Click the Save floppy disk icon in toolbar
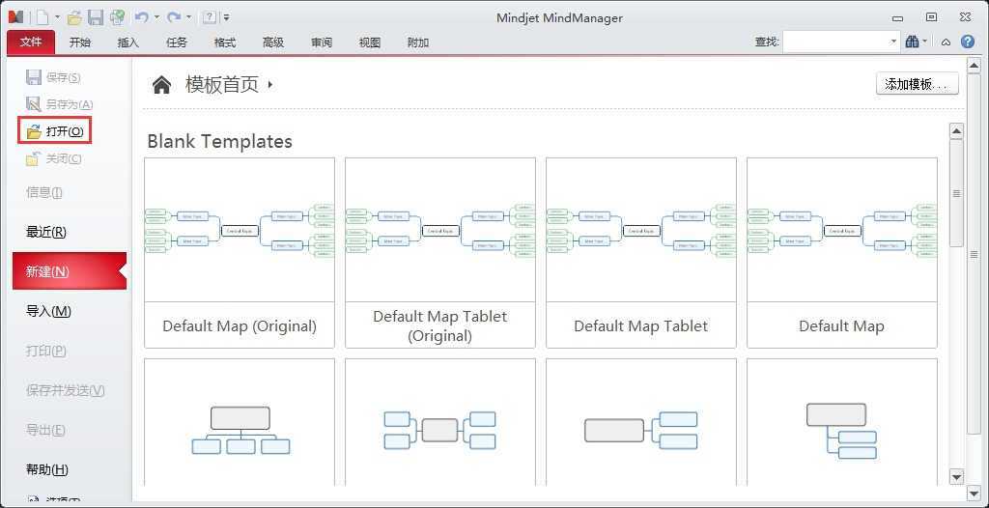This screenshot has width=989, height=508. coord(95,17)
